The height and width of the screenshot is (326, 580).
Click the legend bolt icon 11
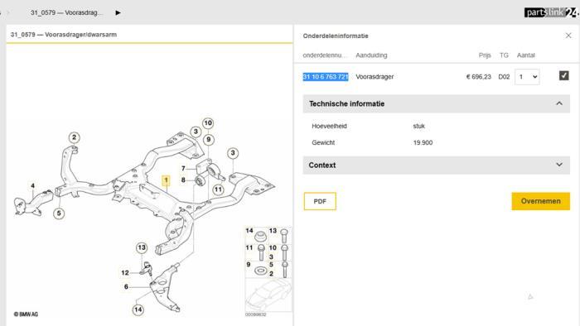point(261,252)
